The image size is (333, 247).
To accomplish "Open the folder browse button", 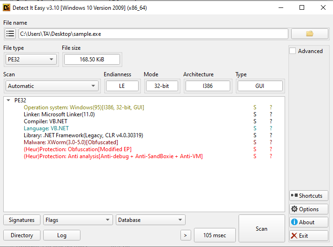I will [x=309, y=34].
